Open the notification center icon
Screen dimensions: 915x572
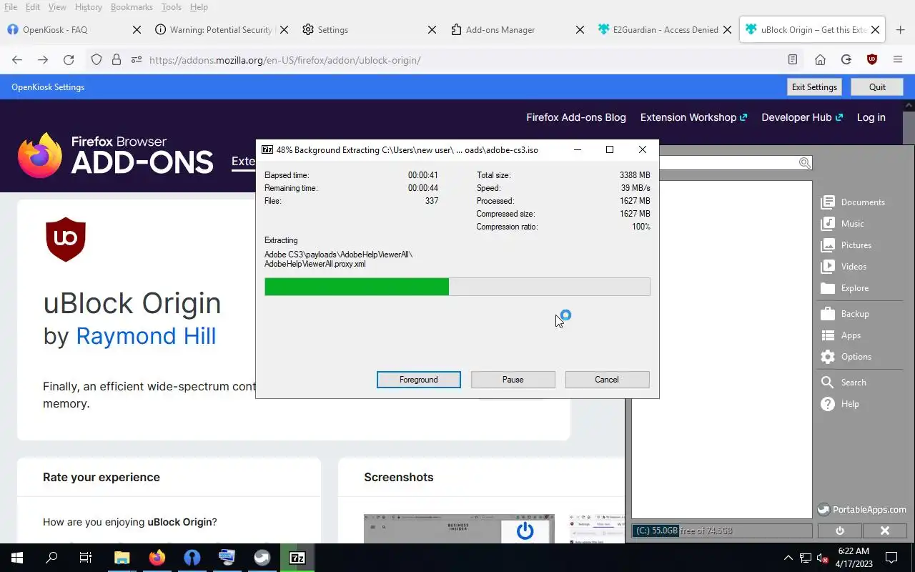coord(891,558)
